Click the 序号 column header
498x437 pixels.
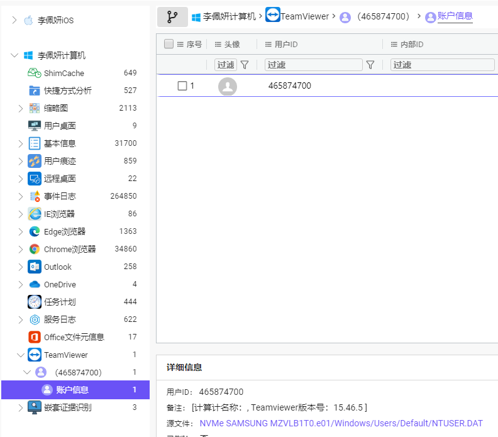(194, 45)
